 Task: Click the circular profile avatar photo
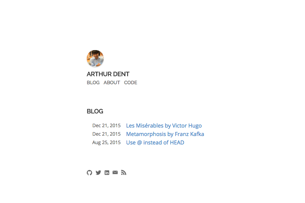click(x=95, y=58)
